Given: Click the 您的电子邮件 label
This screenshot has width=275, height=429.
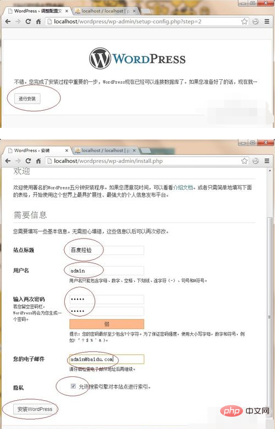Looking at the screenshot, I should (x=29, y=359).
